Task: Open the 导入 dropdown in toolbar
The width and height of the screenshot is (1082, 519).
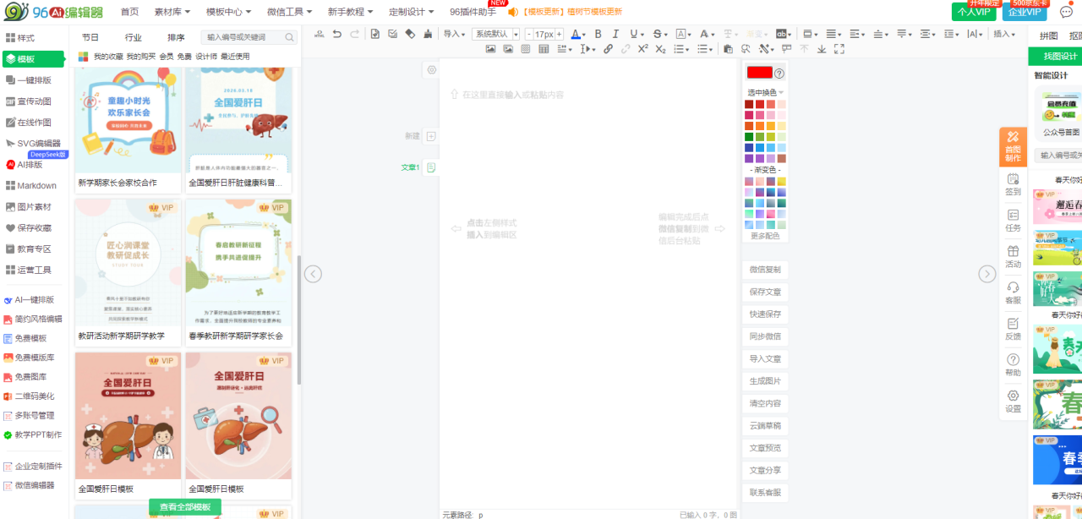Action: (455, 34)
